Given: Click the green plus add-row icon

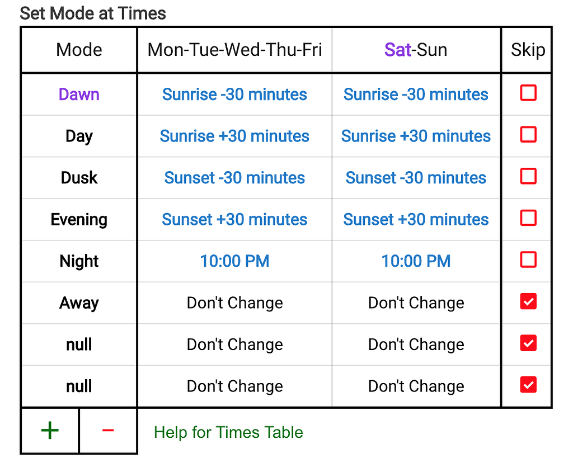Looking at the screenshot, I should coord(50,431).
